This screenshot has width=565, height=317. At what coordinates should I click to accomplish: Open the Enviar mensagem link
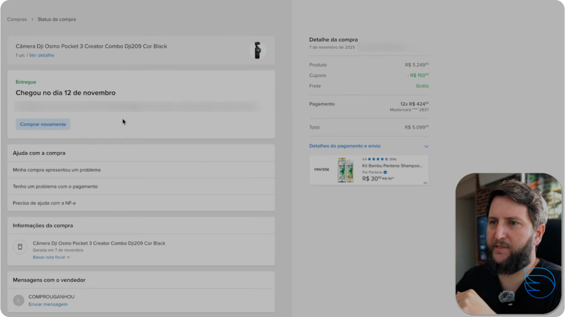[48, 304]
